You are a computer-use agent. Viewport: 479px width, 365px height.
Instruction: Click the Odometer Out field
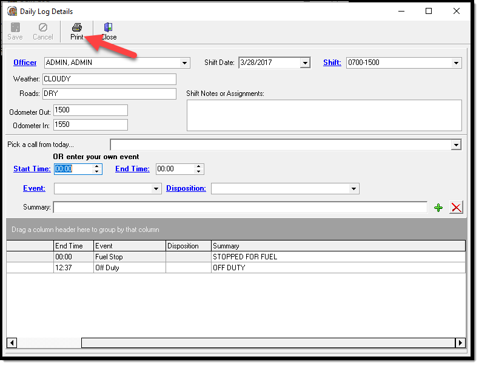click(90, 110)
